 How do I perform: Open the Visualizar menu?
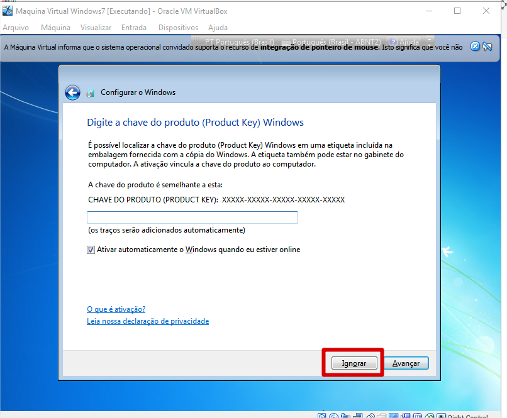96,28
